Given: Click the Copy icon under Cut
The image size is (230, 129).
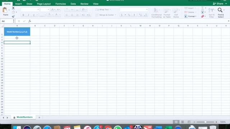Looking at the screenshot, I should click(x=13, y=12).
